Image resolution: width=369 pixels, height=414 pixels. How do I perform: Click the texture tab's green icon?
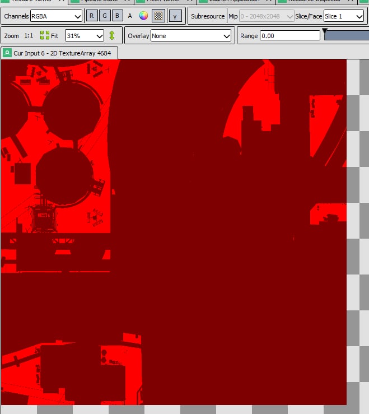click(7, 53)
